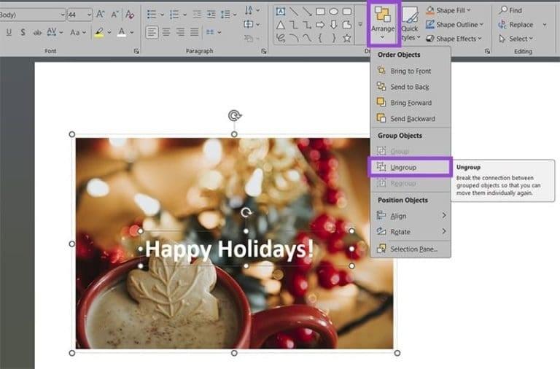Click the Arrange button in ribbon
This screenshot has height=369, width=560.
[x=383, y=23]
